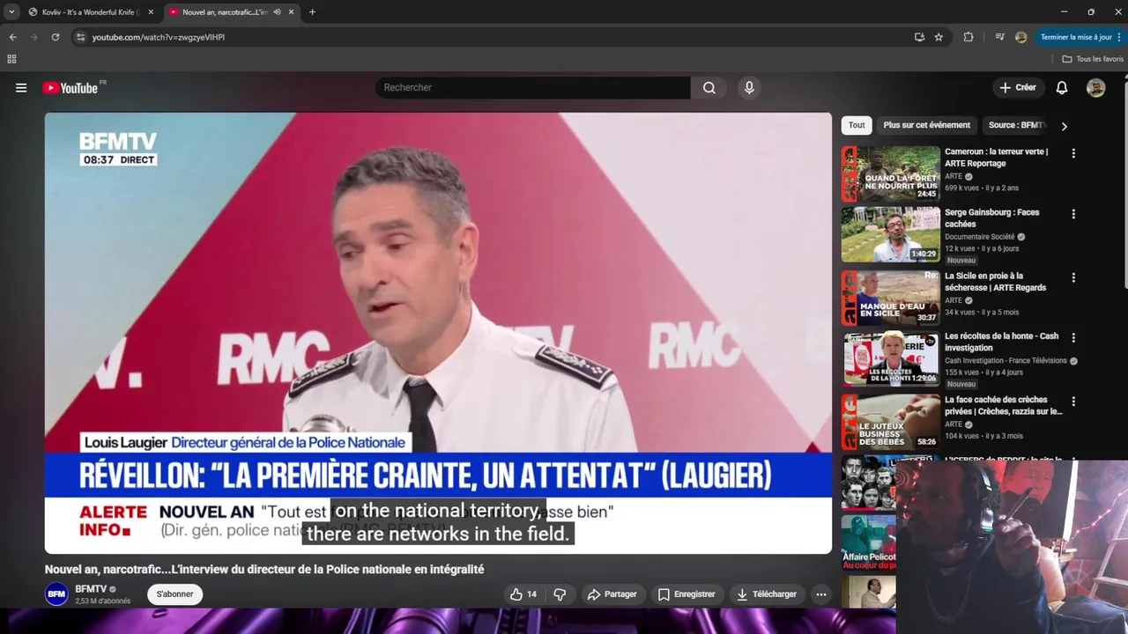Select the Tout filter chip
Image resolution: width=1128 pixels, height=634 pixels.
coord(857,125)
